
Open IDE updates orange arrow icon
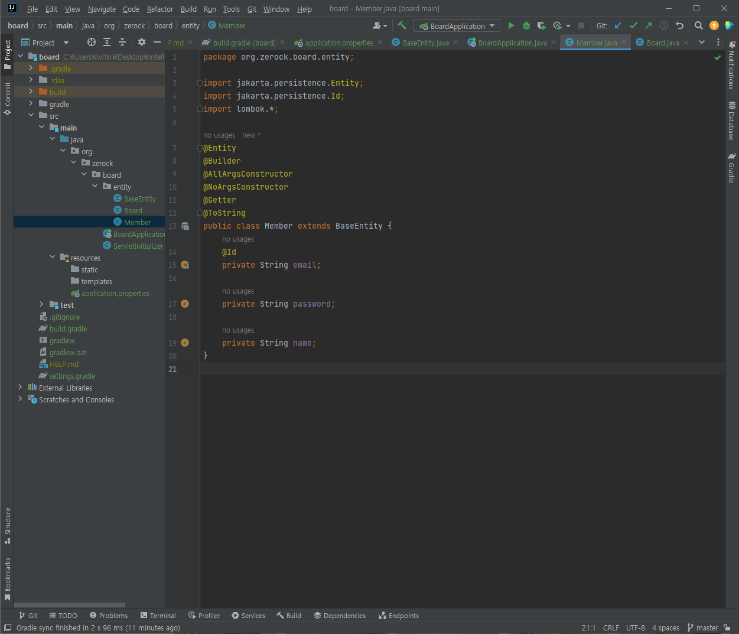point(714,25)
